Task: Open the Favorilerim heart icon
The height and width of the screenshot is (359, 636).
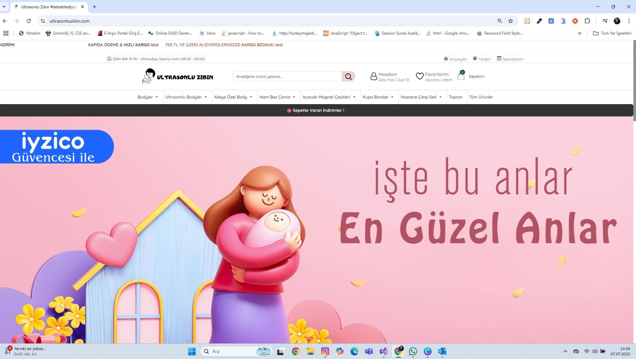Action: [420, 77]
